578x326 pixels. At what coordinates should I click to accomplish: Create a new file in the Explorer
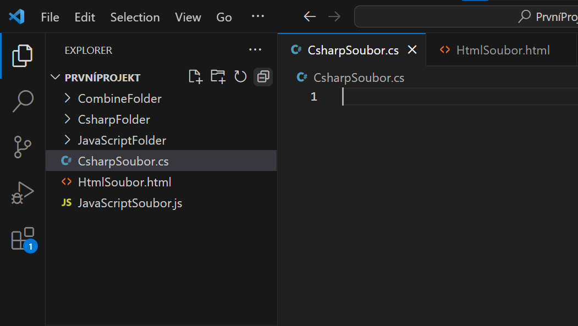[x=195, y=76]
